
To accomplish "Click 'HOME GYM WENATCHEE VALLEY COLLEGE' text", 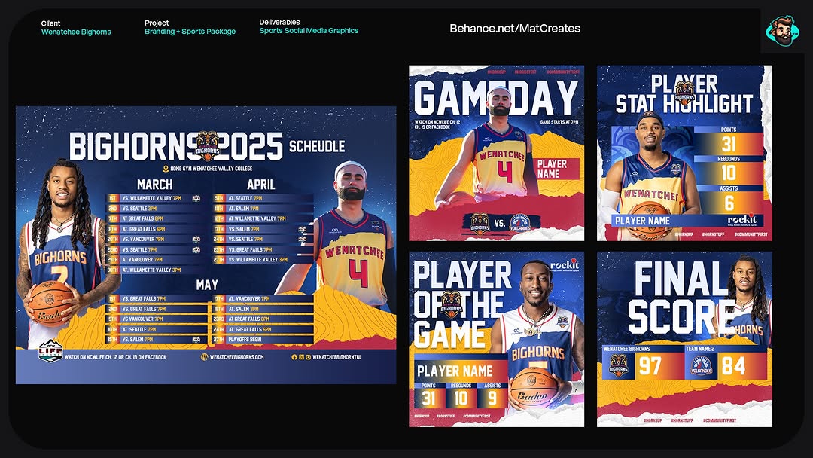I will point(211,169).
